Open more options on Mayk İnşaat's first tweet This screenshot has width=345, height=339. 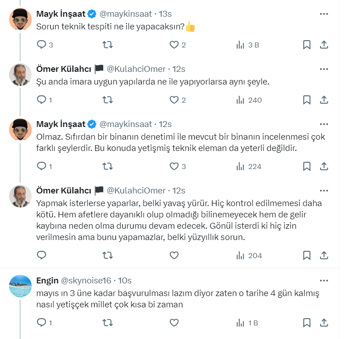pyautogui.click(x=324, y=14)
